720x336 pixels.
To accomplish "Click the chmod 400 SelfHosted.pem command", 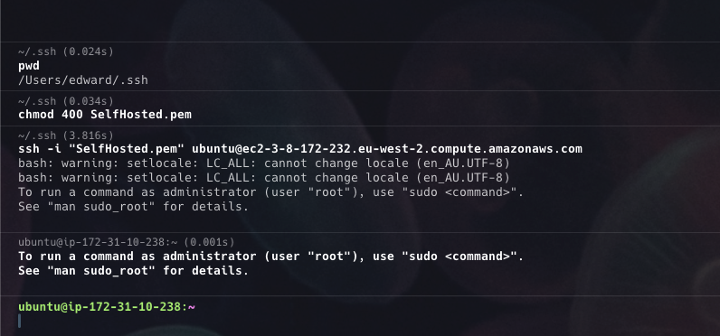I will pyautogui.click(x=105, y=115).
